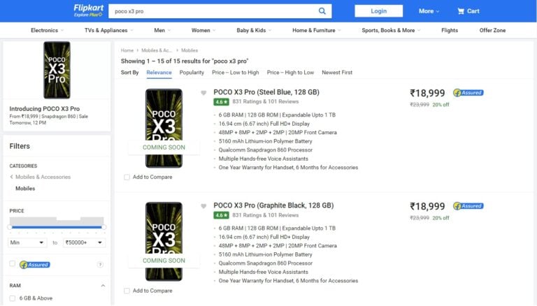Image resolution: width=537 pixels, height=306 pixels.
Task: Open the Baby & Kids dropdown
Action: (x=254, y=30)
